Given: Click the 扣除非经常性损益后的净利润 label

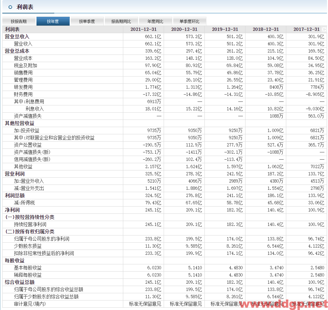Looking at the screenshot, I should tap(44, 253).
